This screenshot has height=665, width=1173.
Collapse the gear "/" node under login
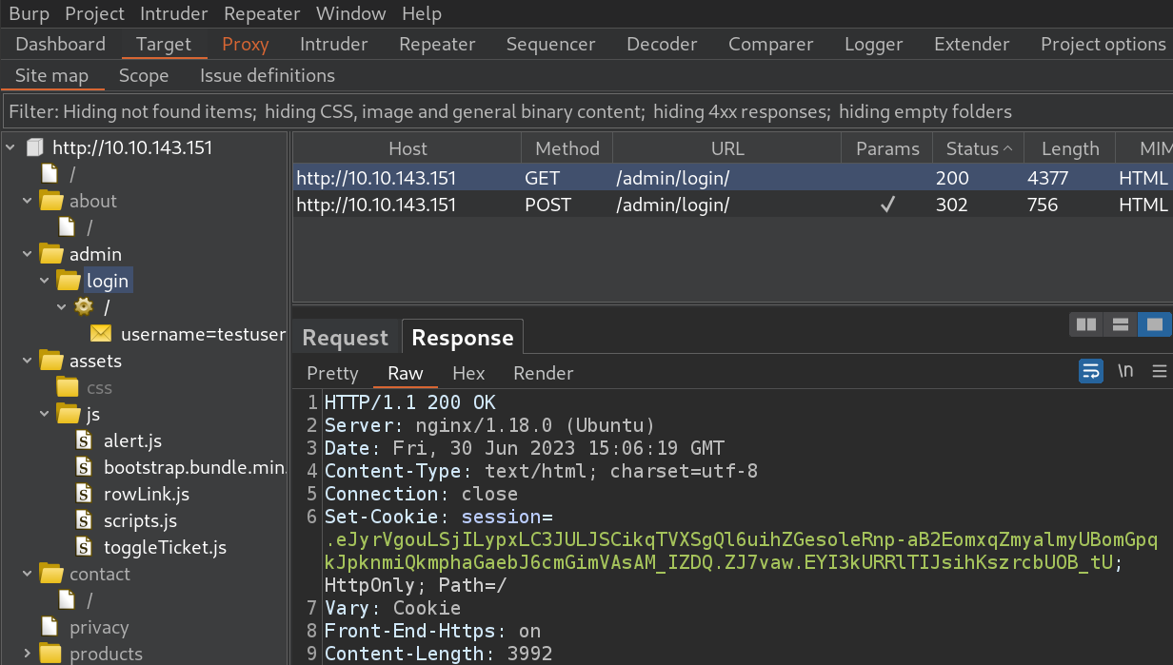click(62, 307)
